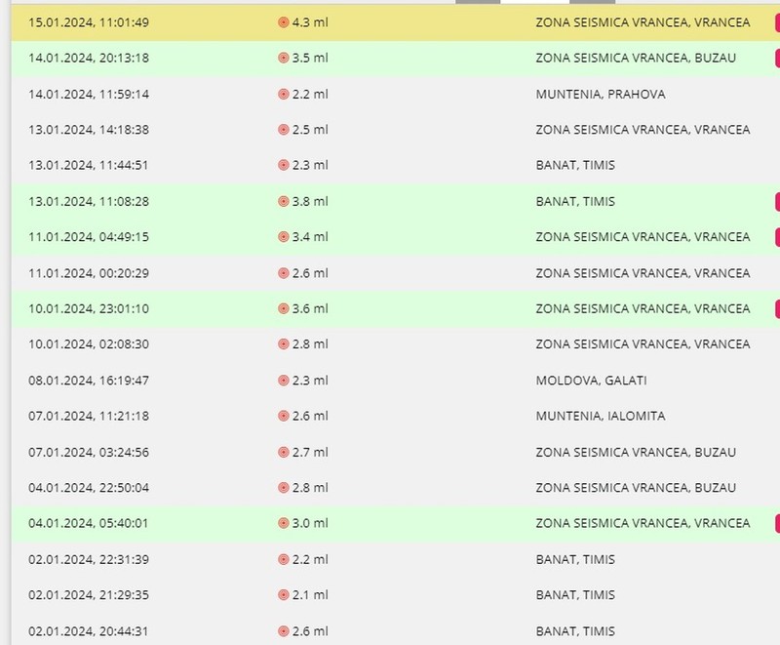Screen dimensions: 780x645
Task: Select the MUNTENIA, IALOMITA location
Action: pos(601,416)
